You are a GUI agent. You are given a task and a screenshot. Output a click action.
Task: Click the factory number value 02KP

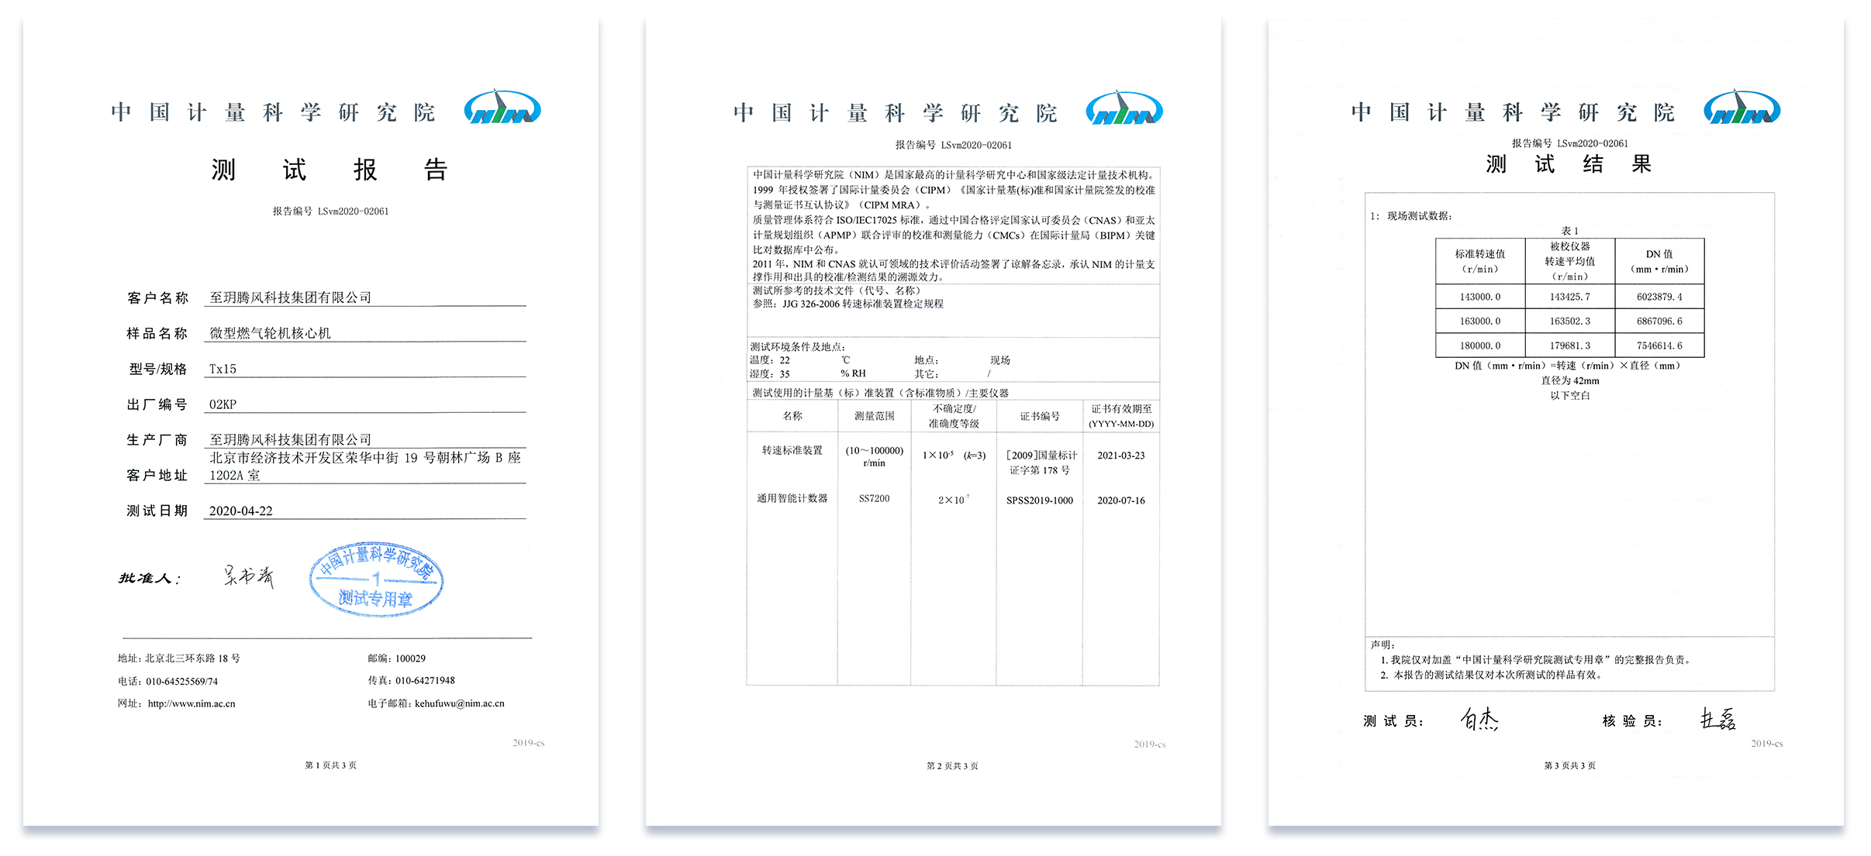223,404
